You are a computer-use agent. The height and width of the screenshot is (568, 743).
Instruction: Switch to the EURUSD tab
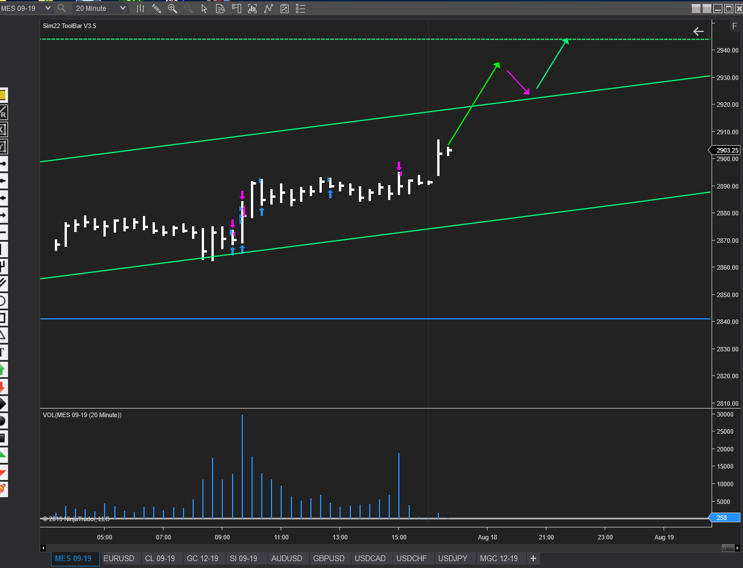(119, 558)
